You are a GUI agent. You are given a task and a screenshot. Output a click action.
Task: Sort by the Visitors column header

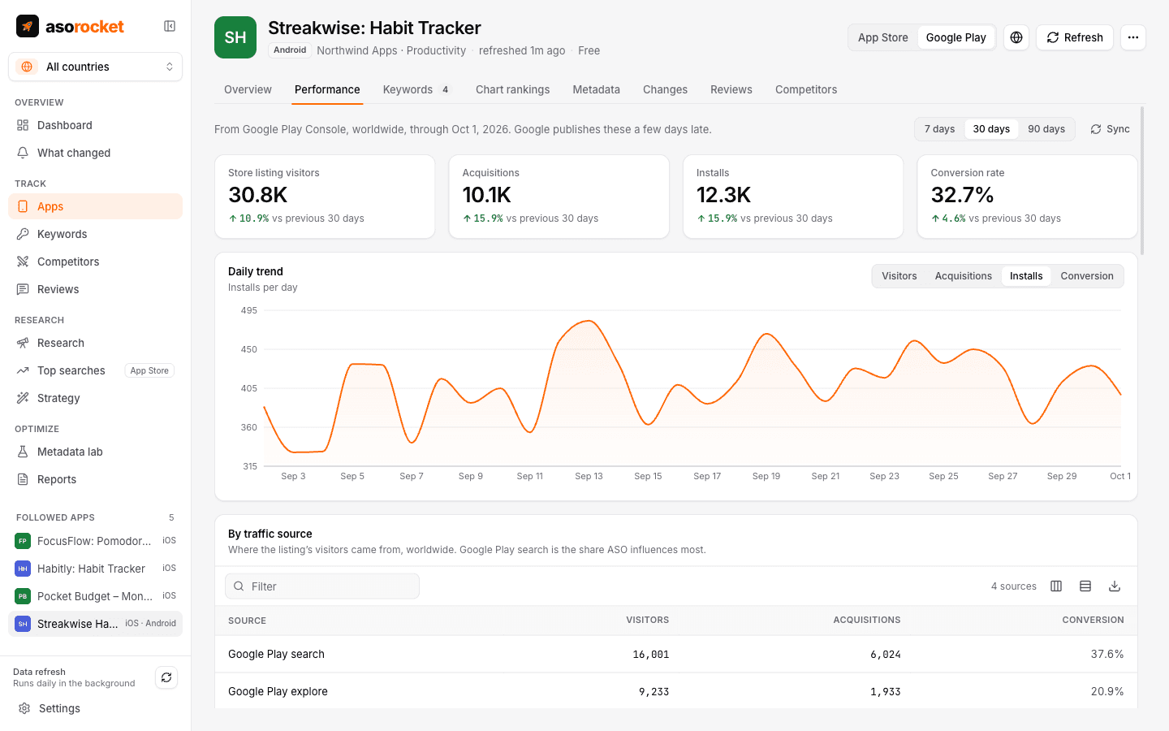[x=647, y=620]
